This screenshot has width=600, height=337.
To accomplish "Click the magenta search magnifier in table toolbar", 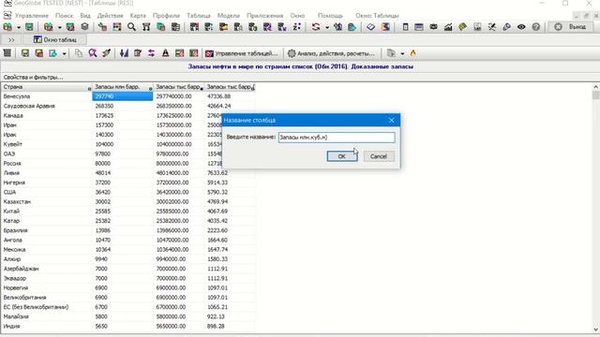I will 93,53.
